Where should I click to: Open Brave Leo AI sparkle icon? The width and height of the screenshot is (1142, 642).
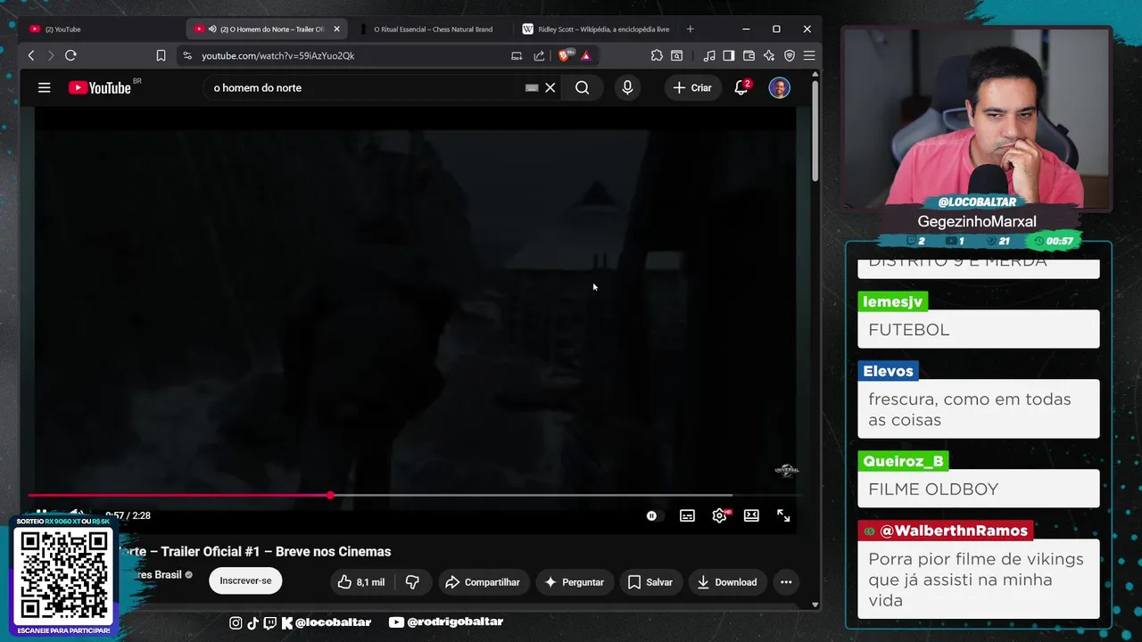pos(769,55)
